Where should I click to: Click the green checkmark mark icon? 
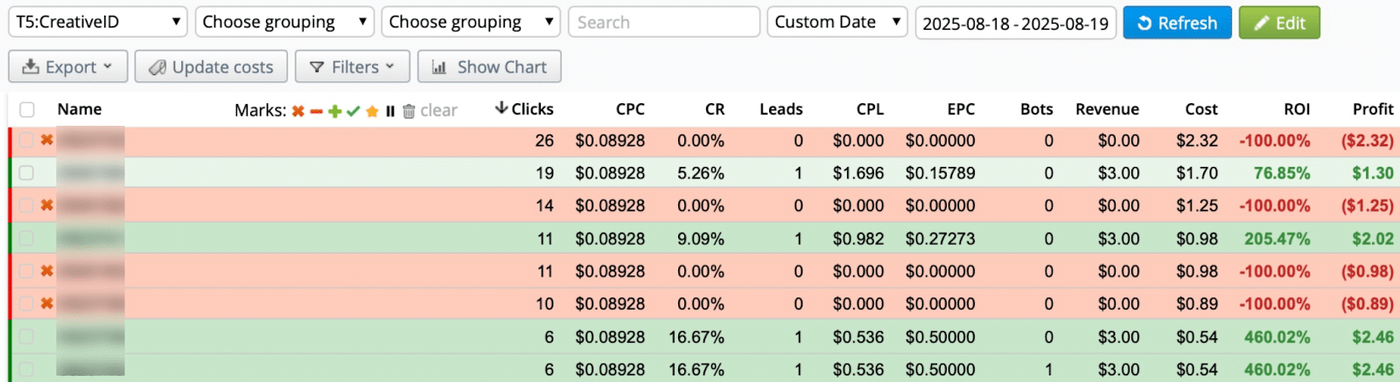click(x=353, y=111)
